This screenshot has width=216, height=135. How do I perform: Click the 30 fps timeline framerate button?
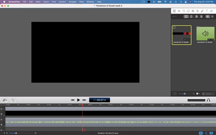(x=211, y=133)
